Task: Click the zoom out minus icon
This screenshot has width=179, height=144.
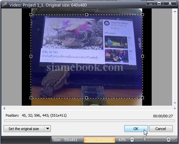Action: [132, 139]
